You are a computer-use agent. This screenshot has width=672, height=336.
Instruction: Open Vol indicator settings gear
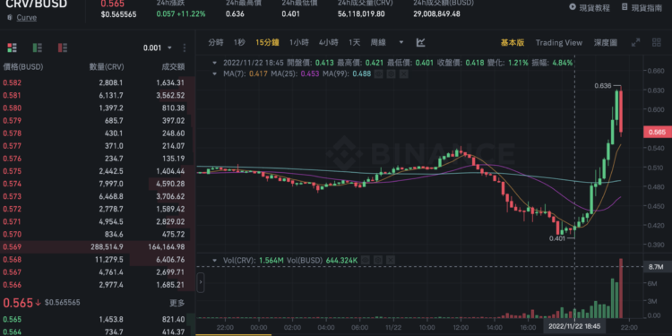(377, 260)
